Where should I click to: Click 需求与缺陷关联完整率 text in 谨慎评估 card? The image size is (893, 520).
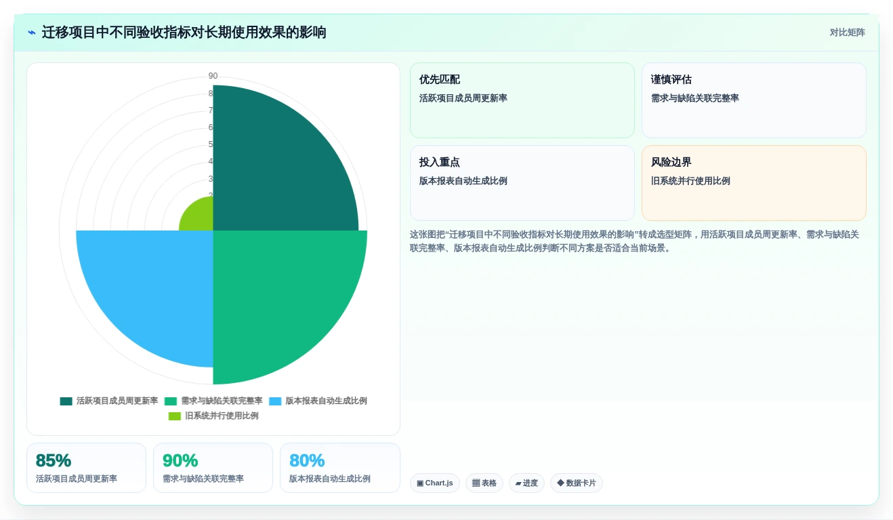pyautogui.click(x=695, y=98)
